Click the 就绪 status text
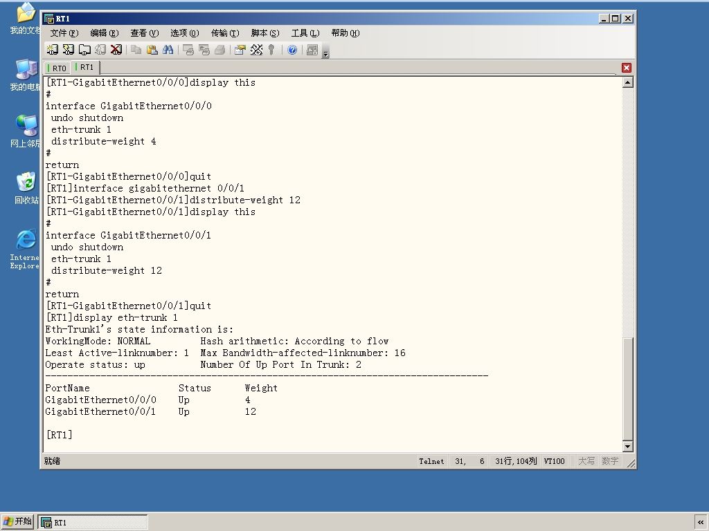 click(x=52, y=461)
